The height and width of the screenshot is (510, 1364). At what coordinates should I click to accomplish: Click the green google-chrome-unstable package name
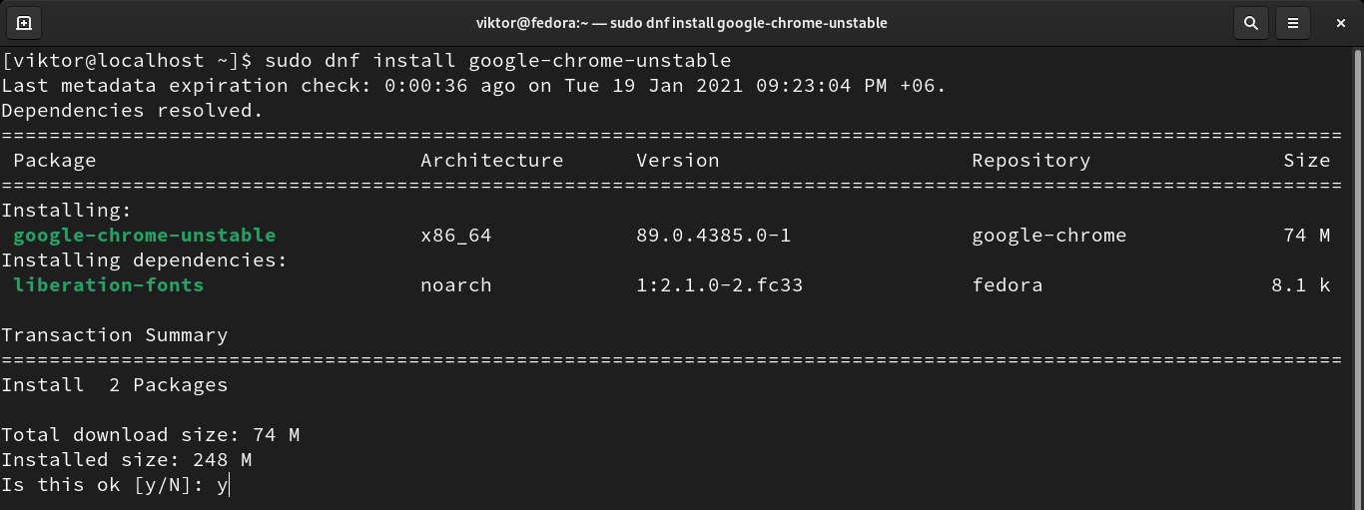coord(144,236)
